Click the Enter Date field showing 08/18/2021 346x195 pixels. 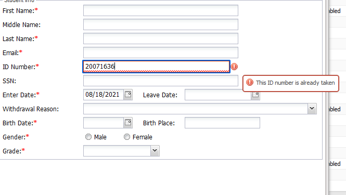pyautogui.click(x=104, y=95)
